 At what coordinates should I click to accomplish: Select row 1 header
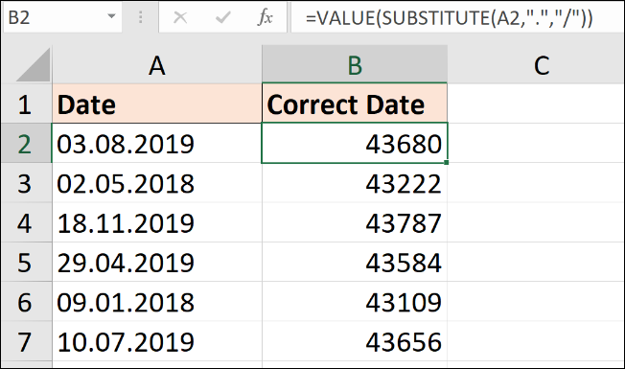coord(26,104)
